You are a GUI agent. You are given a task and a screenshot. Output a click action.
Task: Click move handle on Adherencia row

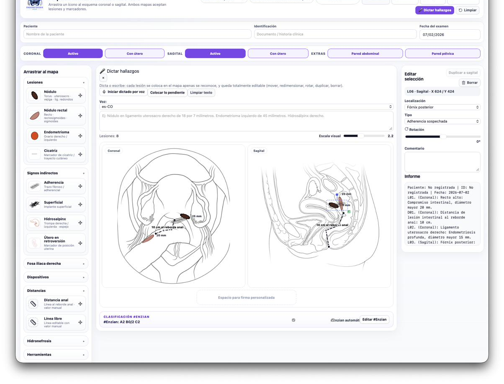pyautogui.click(x=80, y=186)
